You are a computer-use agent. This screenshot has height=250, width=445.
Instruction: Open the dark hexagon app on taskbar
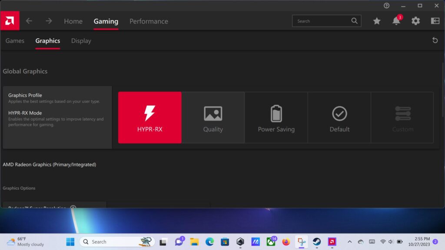point(240,242)
